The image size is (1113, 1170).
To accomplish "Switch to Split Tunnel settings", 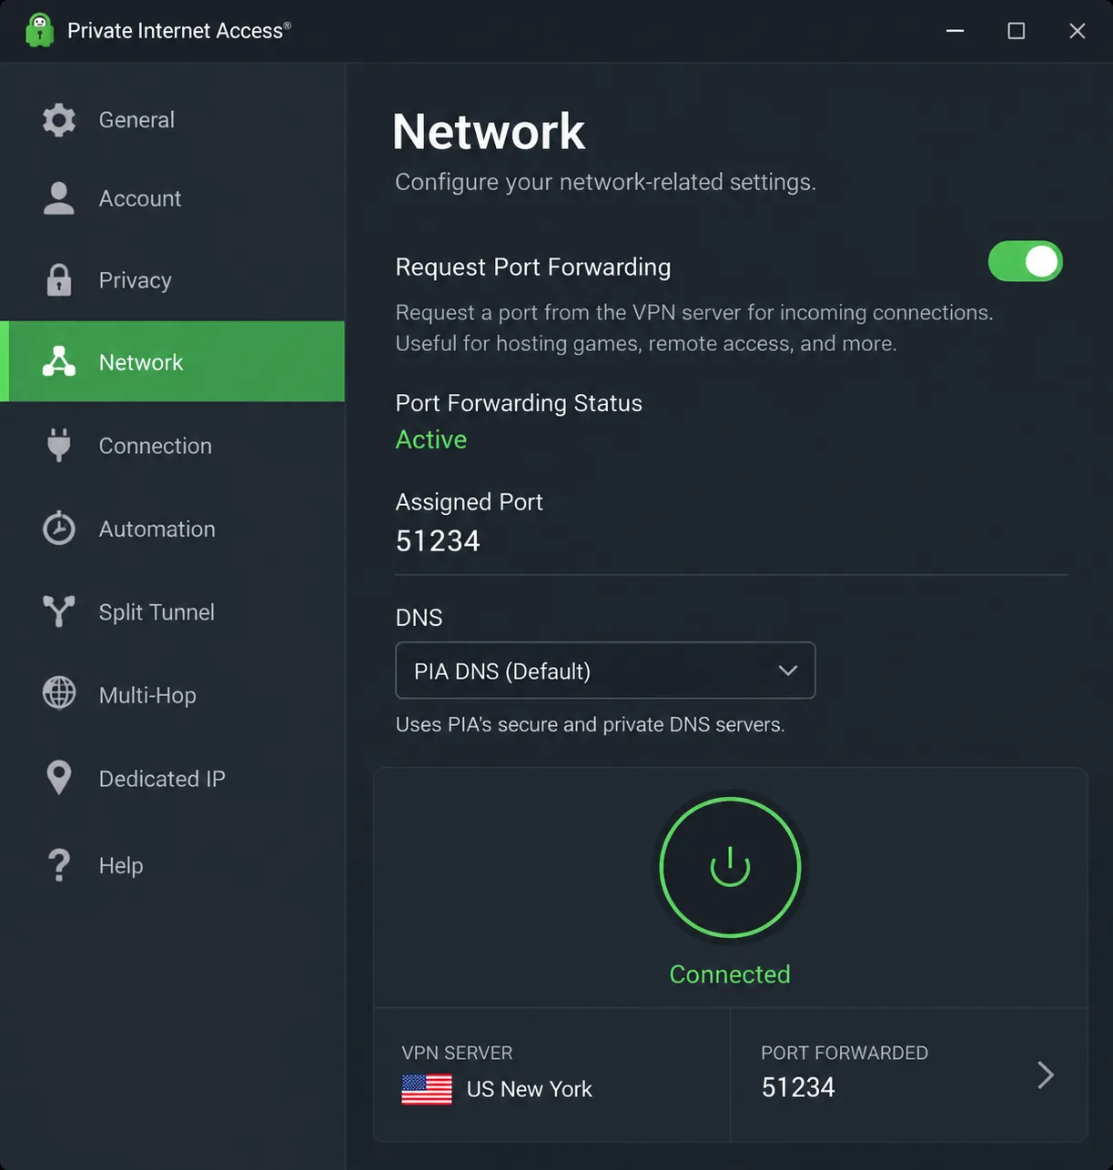I will coord(173,612).
